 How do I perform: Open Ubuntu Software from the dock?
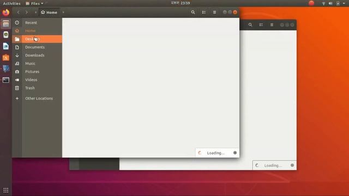[6, 58]
